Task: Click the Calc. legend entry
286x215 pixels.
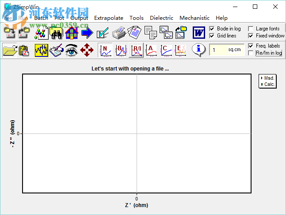Action: pyautogui.click(x=267, y=84)
